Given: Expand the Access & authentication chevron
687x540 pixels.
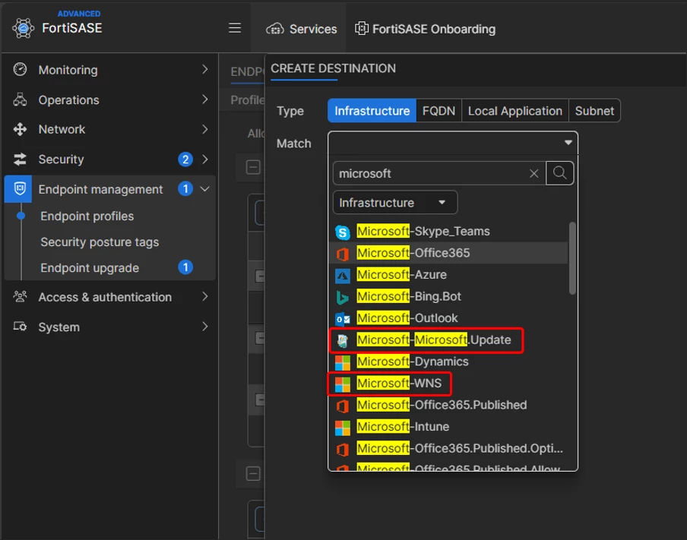Looking at the screenshot, I should [204, 296].
